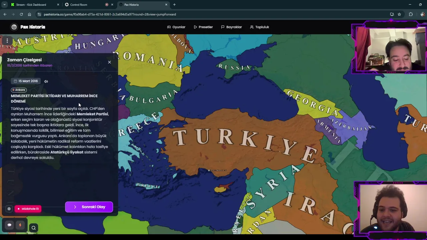Select the Ankara location tag
The image size is (427, 240).
(19, 90)
